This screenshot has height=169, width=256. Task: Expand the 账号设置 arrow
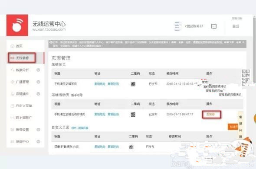click(38, 130)
